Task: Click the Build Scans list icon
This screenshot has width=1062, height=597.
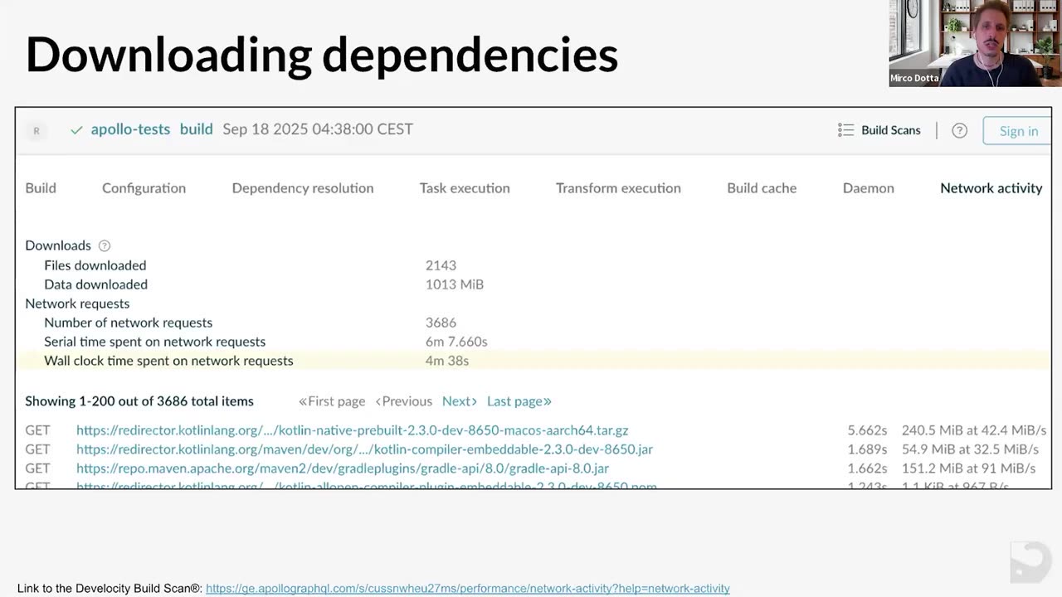Action: tap(845, 130)
